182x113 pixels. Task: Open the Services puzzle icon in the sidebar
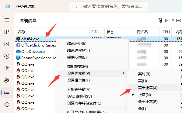pos(7,105)
